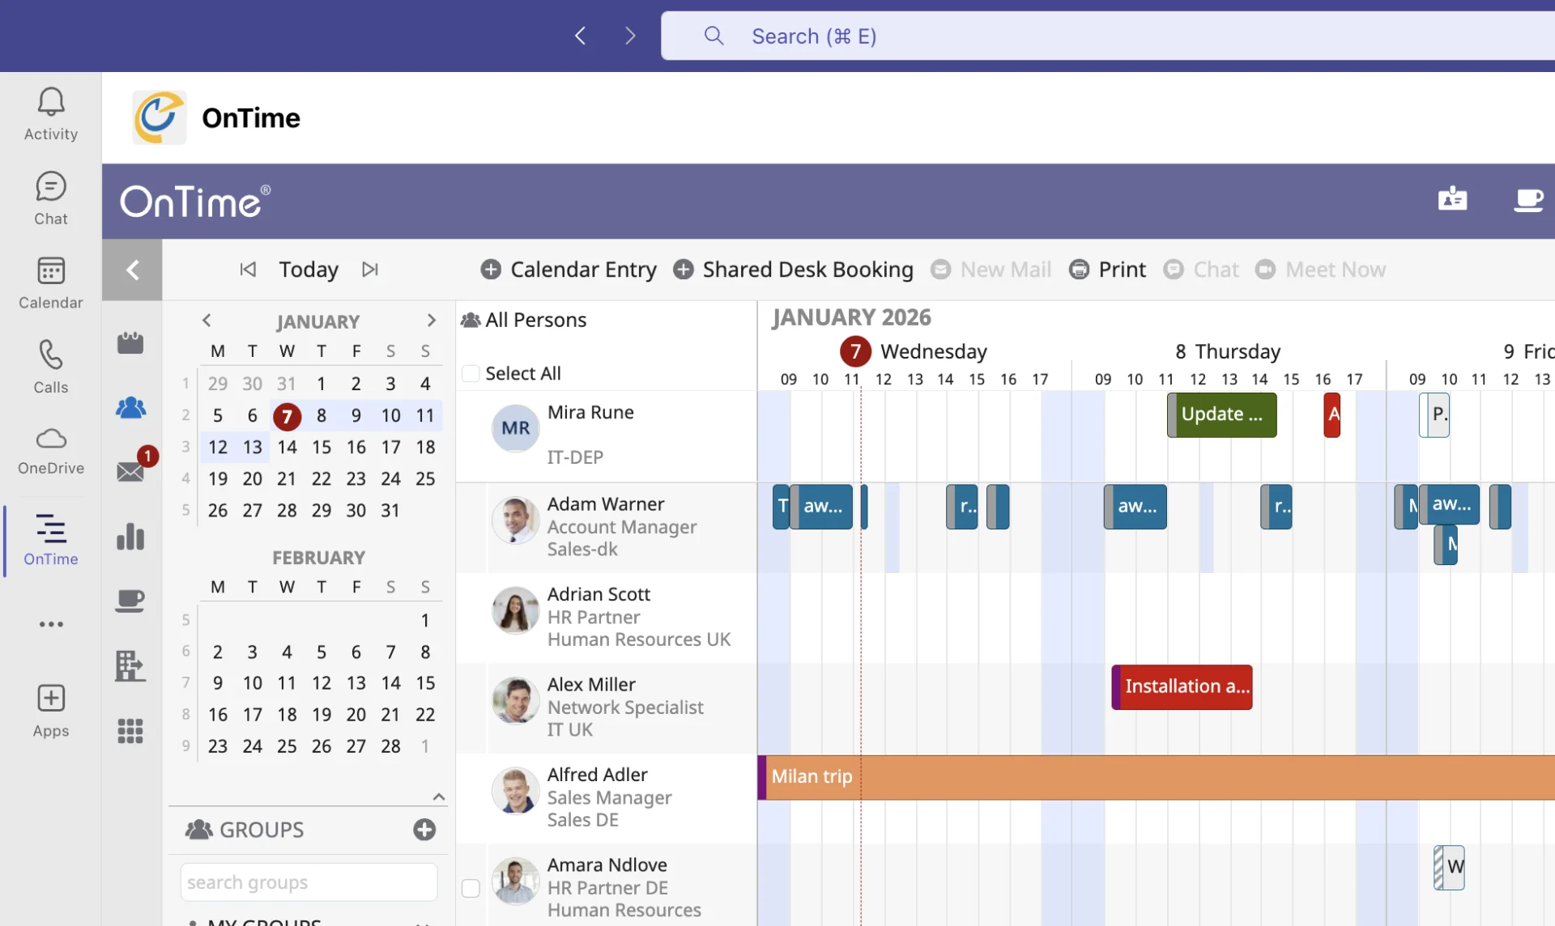Tick the checkbox next to Amara Ndlove
The width and height of the screenshot is (1555, 926).
point(471,888)
